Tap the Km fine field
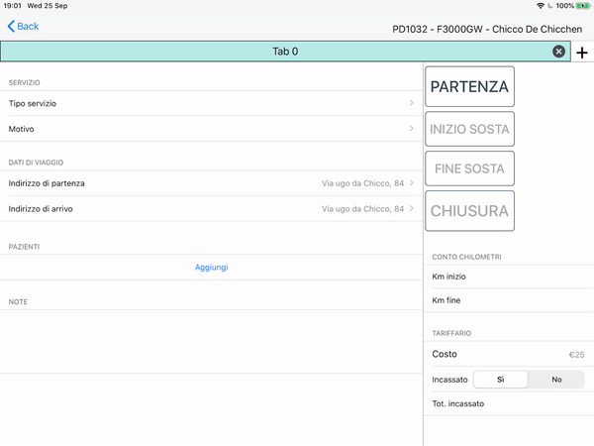594x446 pixels. pos(509,300)
